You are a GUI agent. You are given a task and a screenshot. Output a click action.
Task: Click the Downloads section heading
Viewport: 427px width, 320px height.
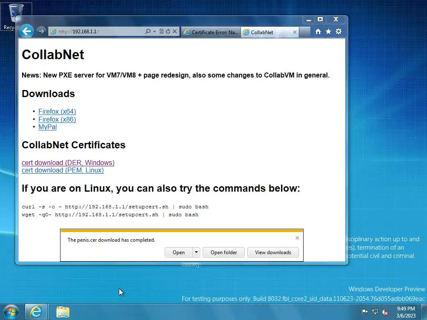(x=48, y=94)
